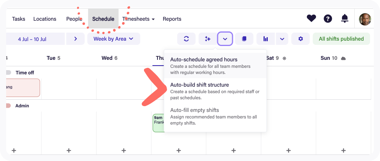Show the bar chart stats icon
This screenshot has width=380, height=161.
[266, 39]
